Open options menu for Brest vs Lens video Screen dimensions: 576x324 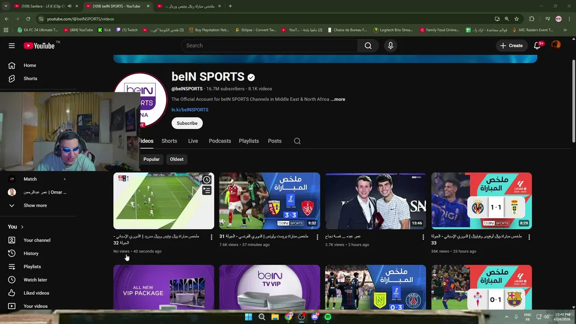(317, 237)
